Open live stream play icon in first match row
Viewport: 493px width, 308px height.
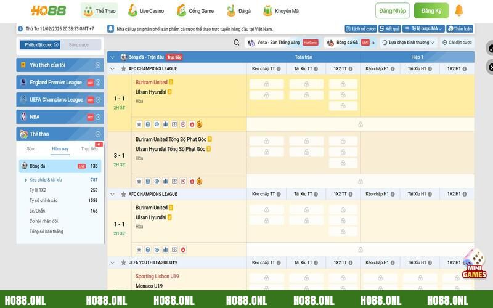(183, 124)
